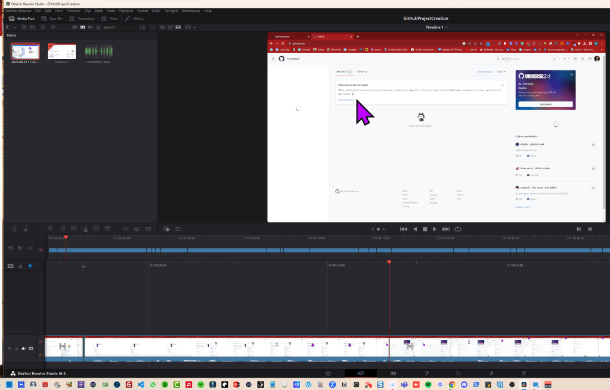Click the Close Up edit icon
The image size is (610, 390).
pyautogui.click(x=85, y=229)
